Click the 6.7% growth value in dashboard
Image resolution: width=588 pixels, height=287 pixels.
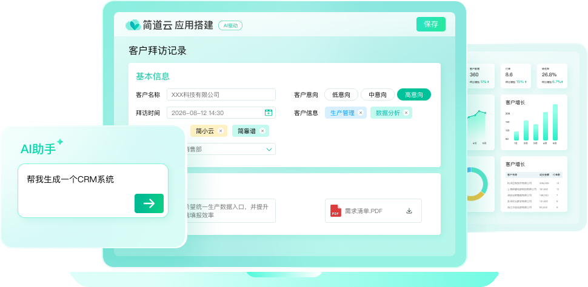click(x=556, y=82)
